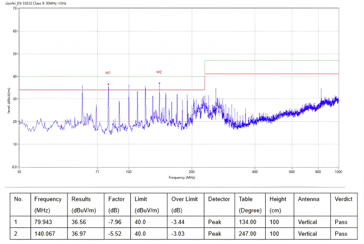Click the Limit (dBuV/m) column header
Screen dimensions: 364x244
(x=149, y=205)
